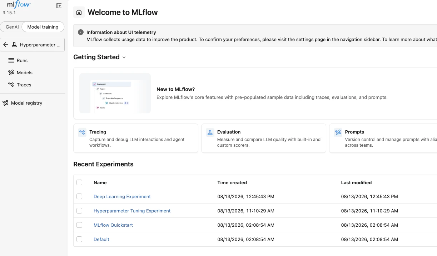Click the MLflow Quickstart time created cell
Image resolution: width=437 pixels, height=256 pixels.
[x=246, y=225]
